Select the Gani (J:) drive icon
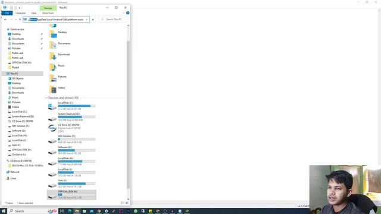 tap(52, 185)
